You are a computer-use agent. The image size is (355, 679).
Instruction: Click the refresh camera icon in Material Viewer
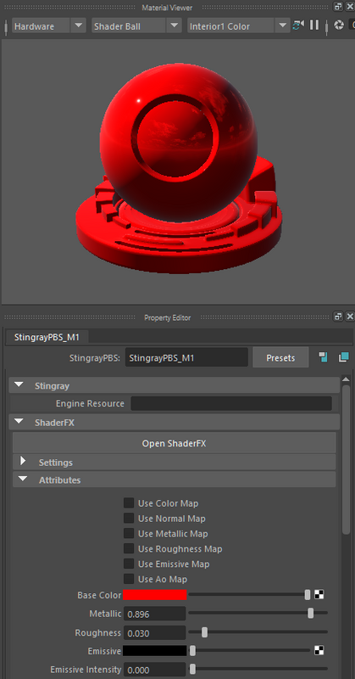(x=298, y=25)
